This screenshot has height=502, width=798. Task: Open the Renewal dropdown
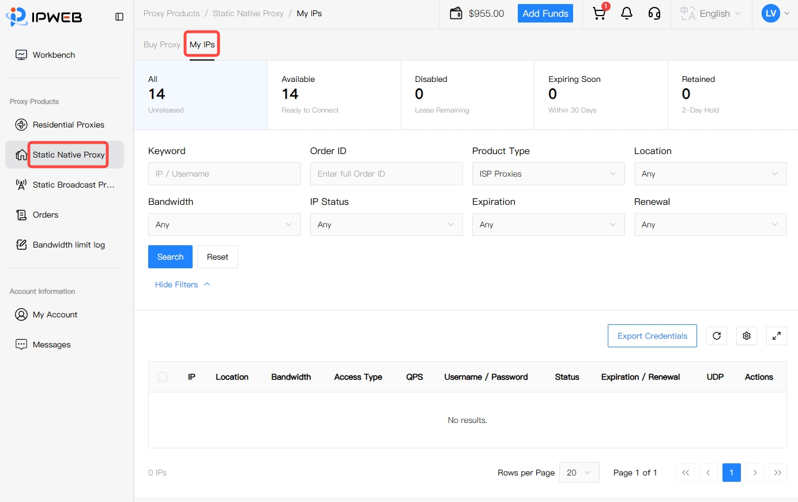710,224
